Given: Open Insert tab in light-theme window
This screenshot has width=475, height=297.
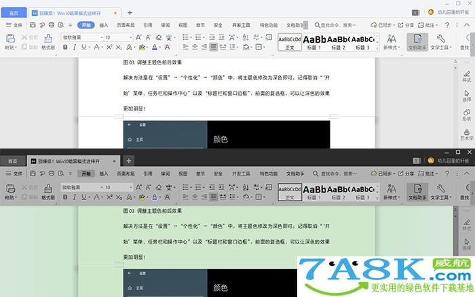Looking at the screenshot, I should tap(104, 25).
